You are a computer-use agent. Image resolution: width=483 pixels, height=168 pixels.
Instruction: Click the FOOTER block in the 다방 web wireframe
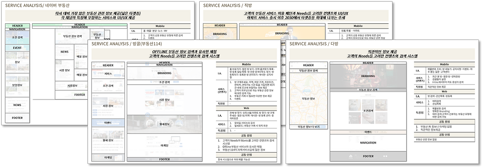(368, 156)
